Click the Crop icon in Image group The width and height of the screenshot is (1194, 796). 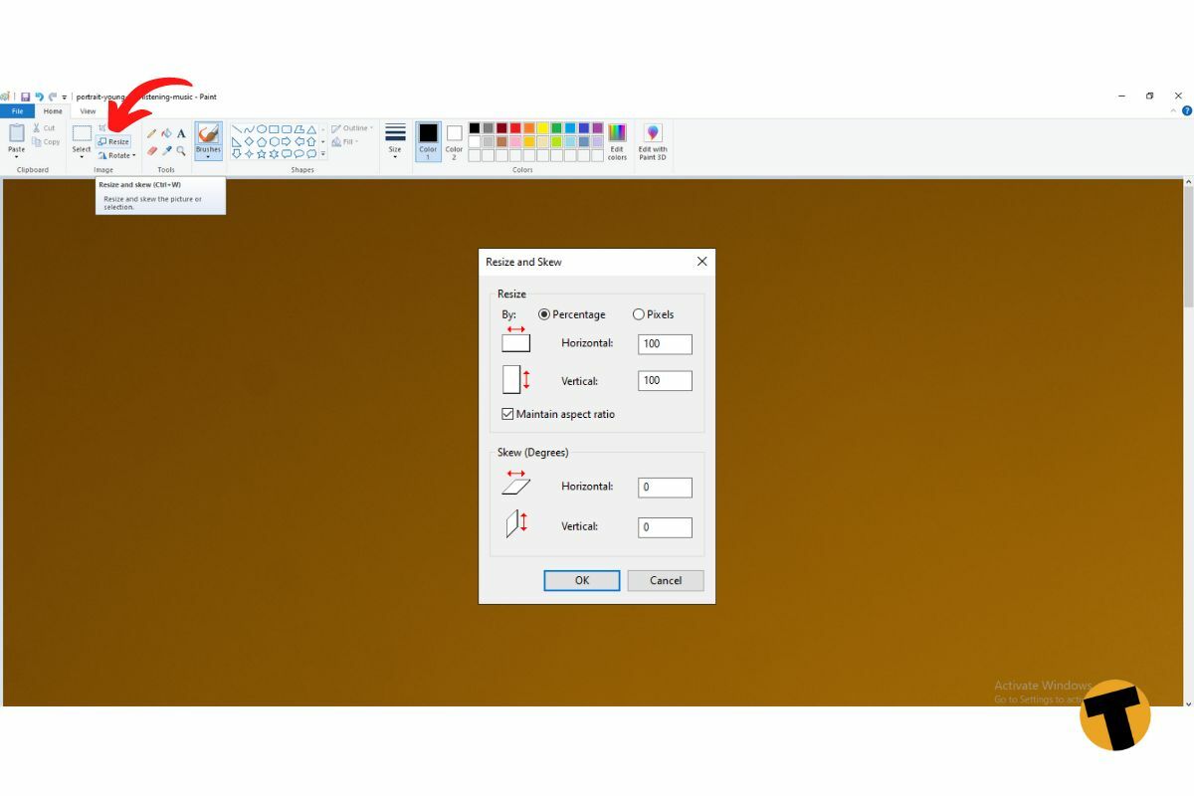coord(102,127)
